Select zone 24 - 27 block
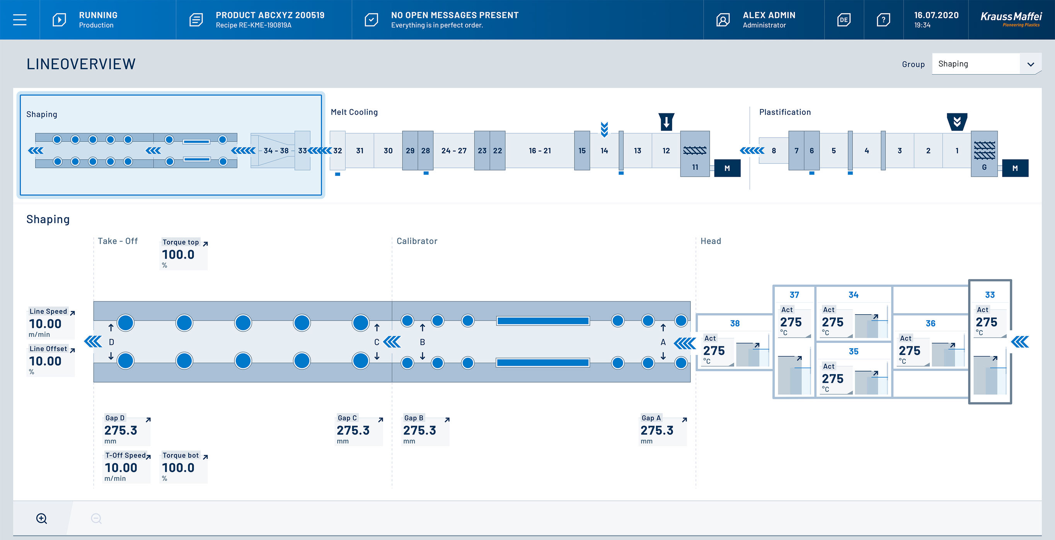The width and height of the screenshot is (1055, 540). pos(454,150)
